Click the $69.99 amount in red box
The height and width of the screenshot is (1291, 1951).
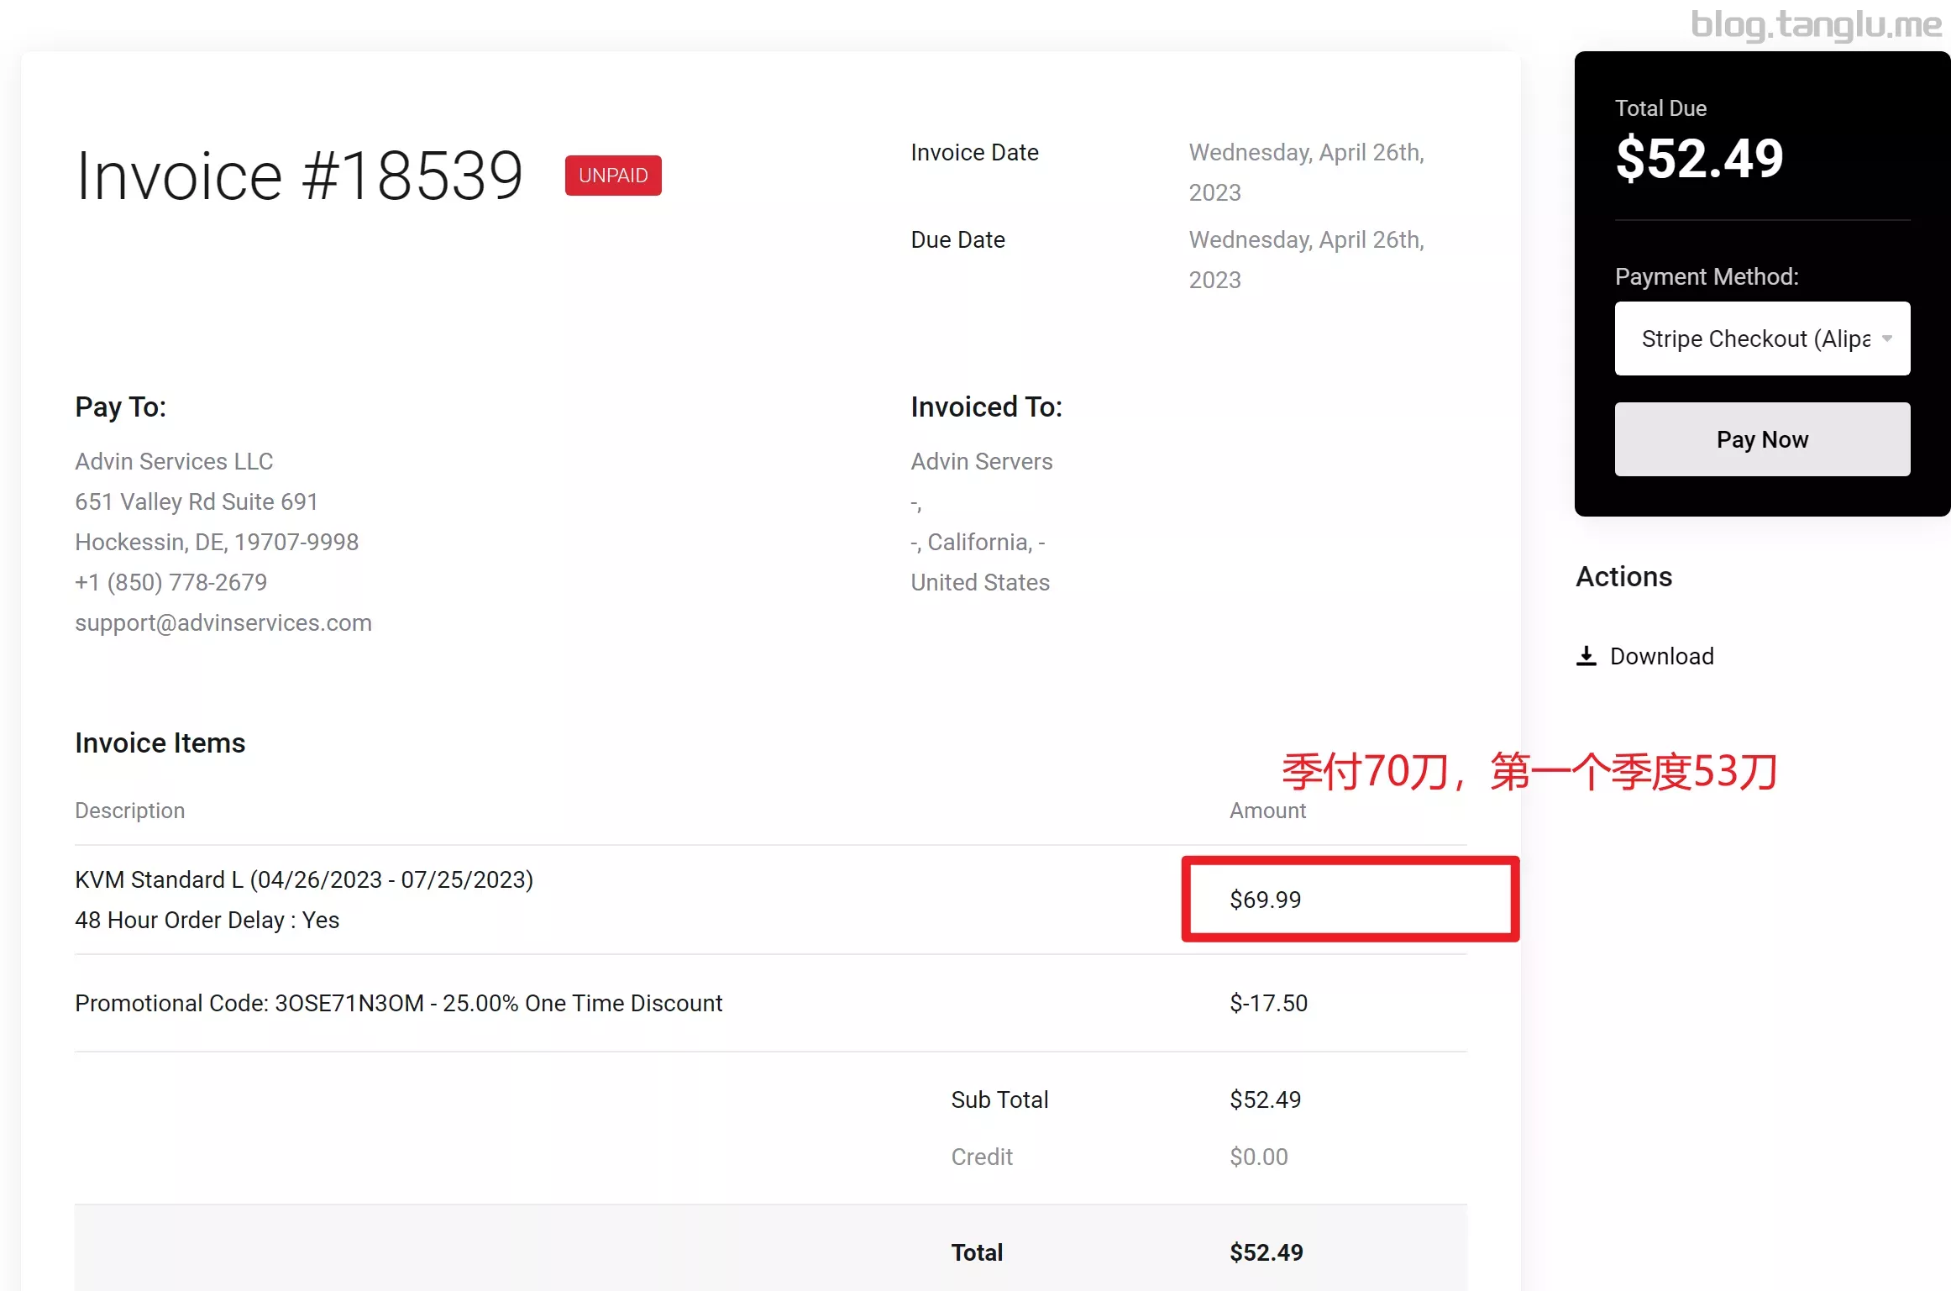point(1265,900)
